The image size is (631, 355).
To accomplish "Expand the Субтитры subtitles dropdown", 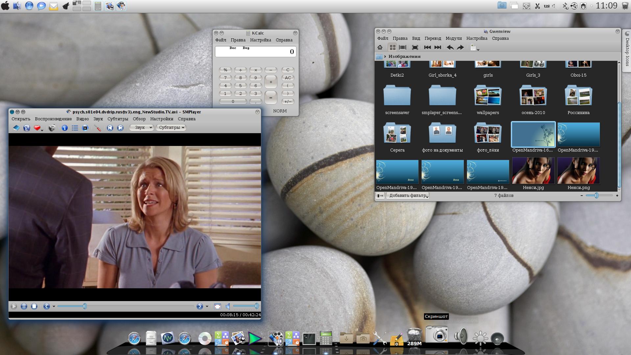I will [x=171, y=128].
